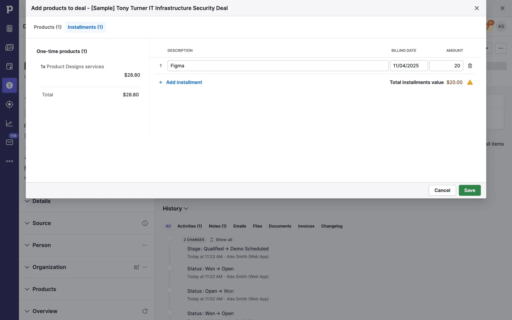
Task: Open Contacts card icon in sidebar
Action: tap(9, 47)
